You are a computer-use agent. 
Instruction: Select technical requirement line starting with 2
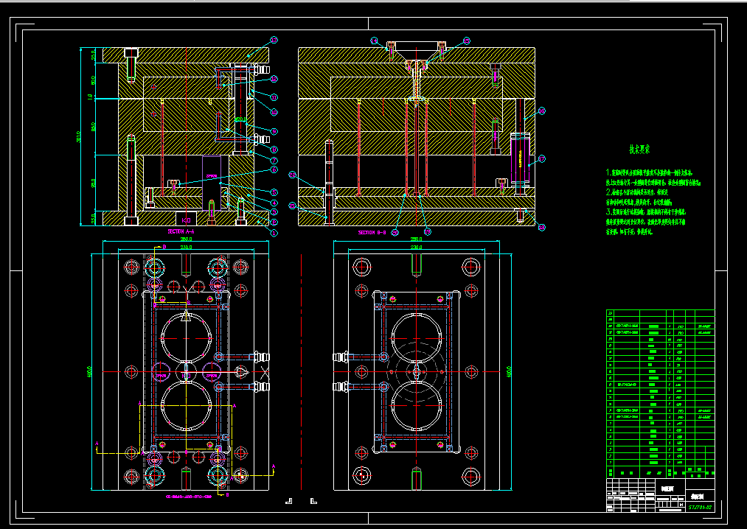tap(636, 192)
